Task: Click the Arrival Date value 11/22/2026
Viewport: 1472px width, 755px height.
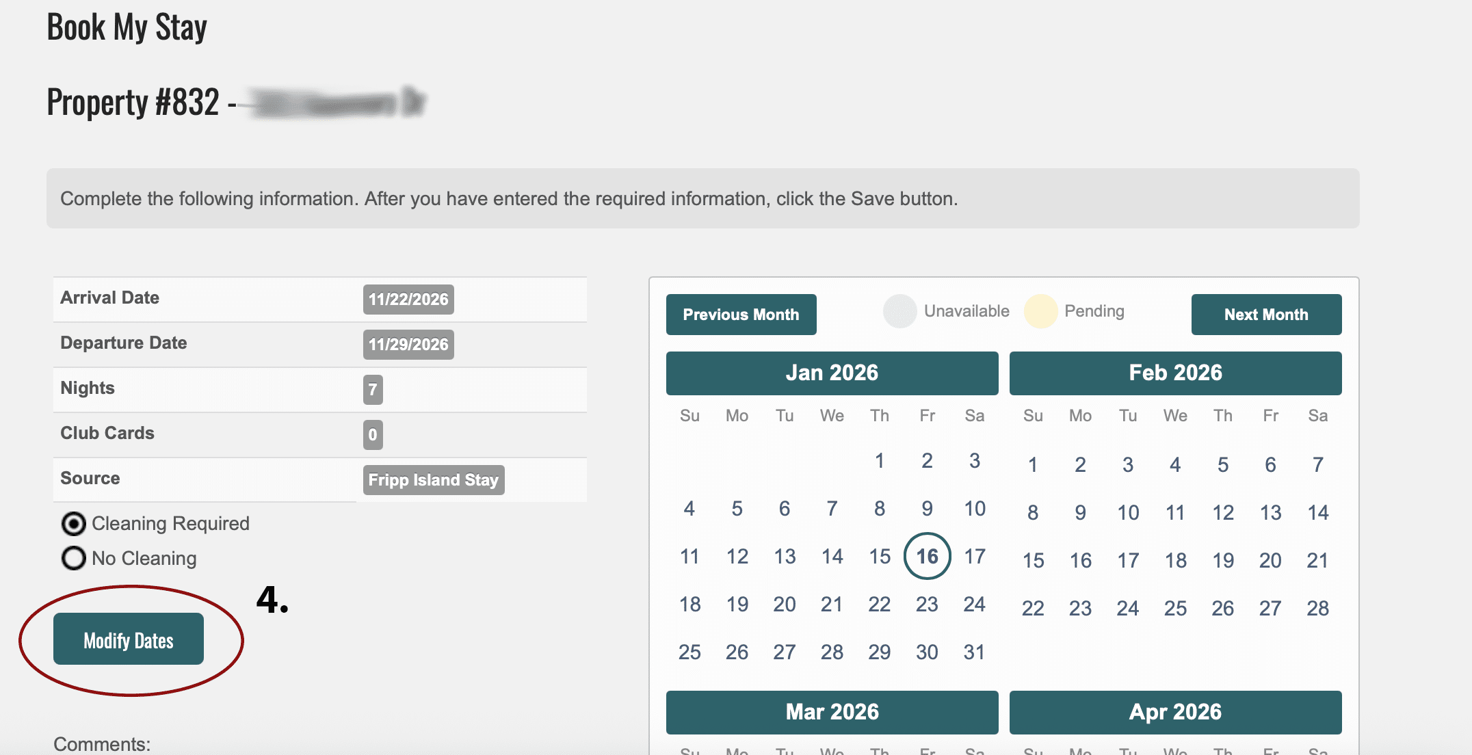Action: (x=408, y=300)
